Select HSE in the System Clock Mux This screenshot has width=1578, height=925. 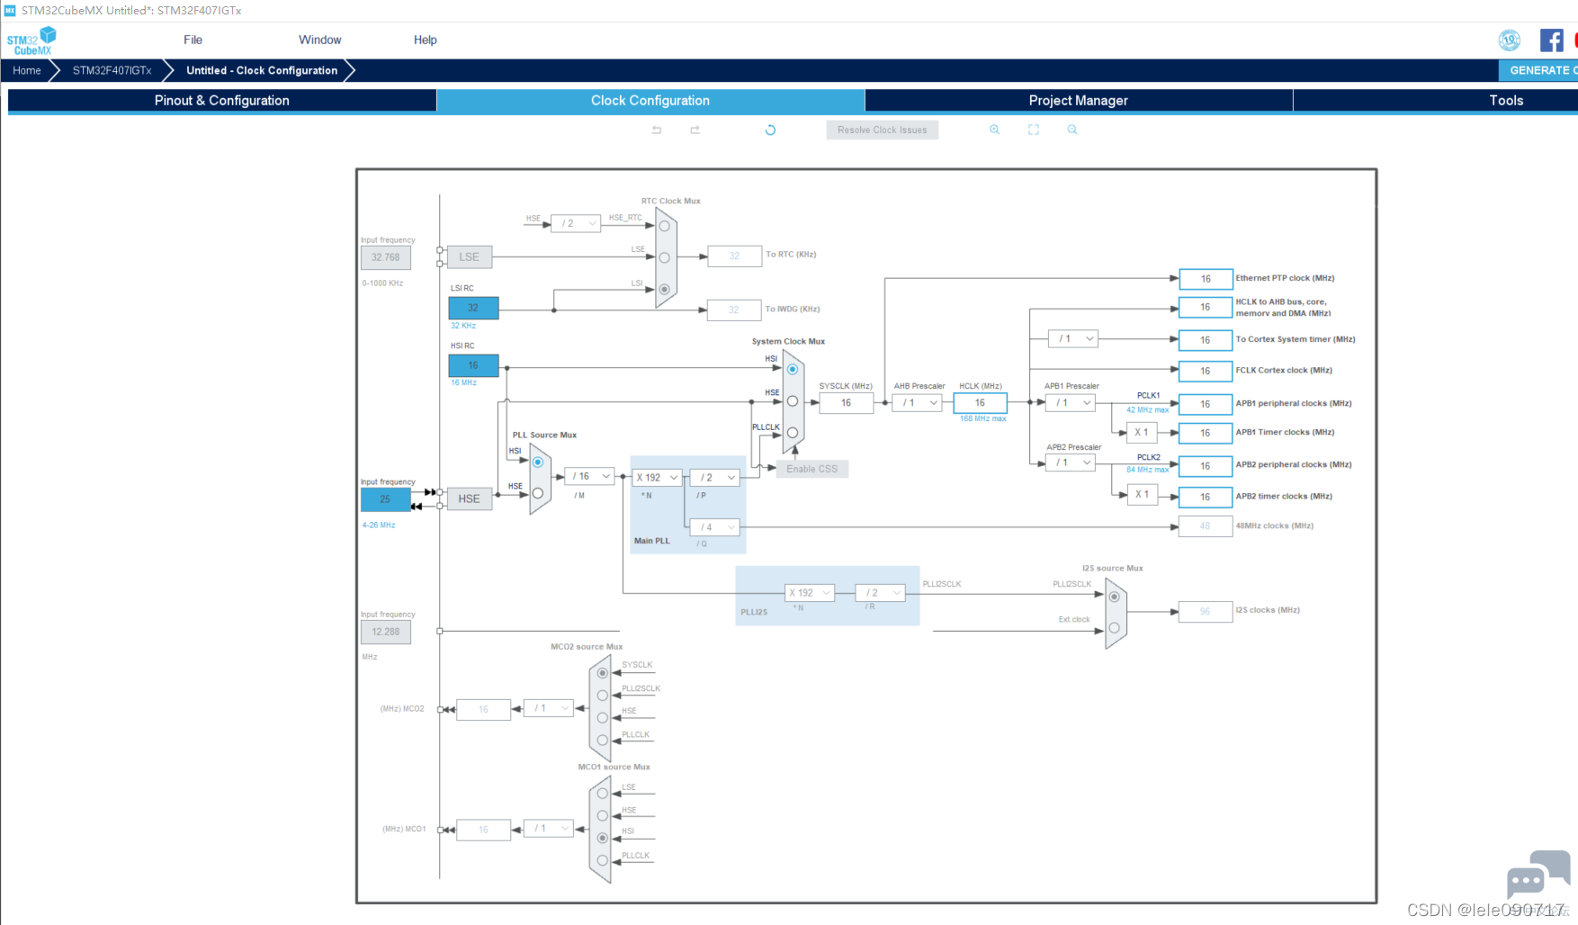coord(793,401)
